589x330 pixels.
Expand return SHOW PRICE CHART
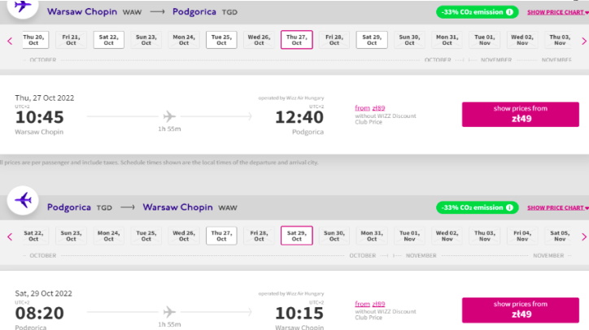point(557,208)
